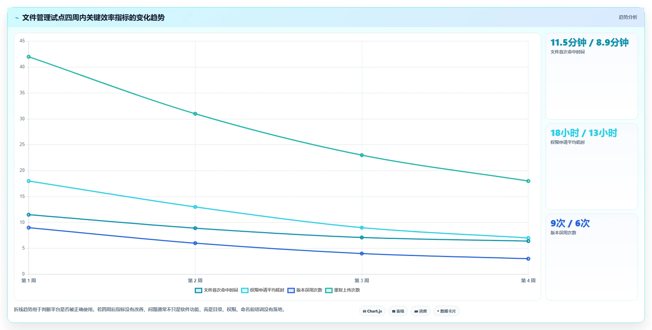Select the 重复上传次数 point at 第 1 周 (42)

point(29,57)
